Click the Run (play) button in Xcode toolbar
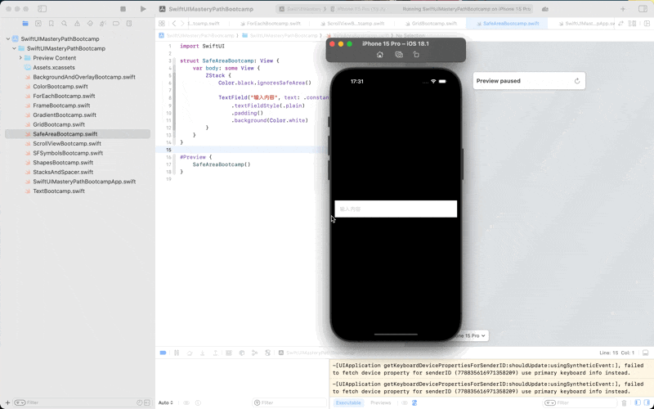Screen dimensions: 654x409 coord(143,9)
